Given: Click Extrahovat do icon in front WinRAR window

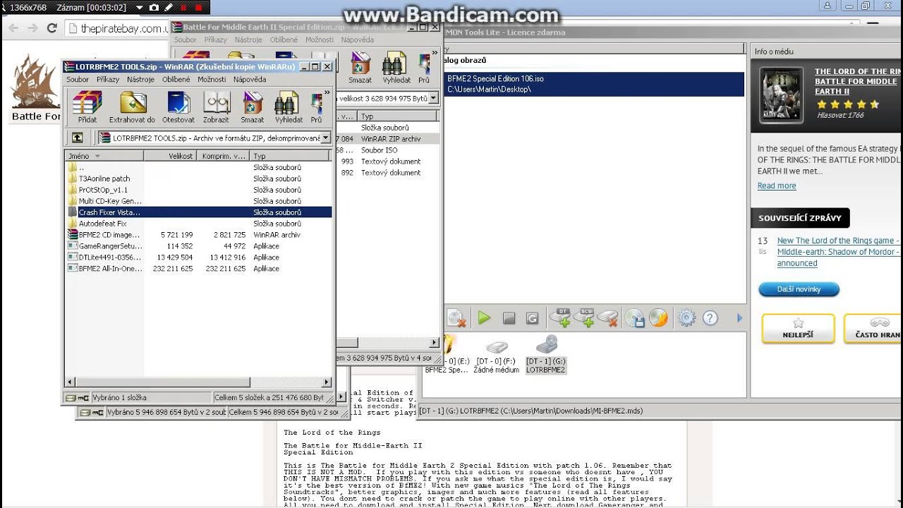Looking at the screenshot, I should pyautogui.click(x=132, y=107).
